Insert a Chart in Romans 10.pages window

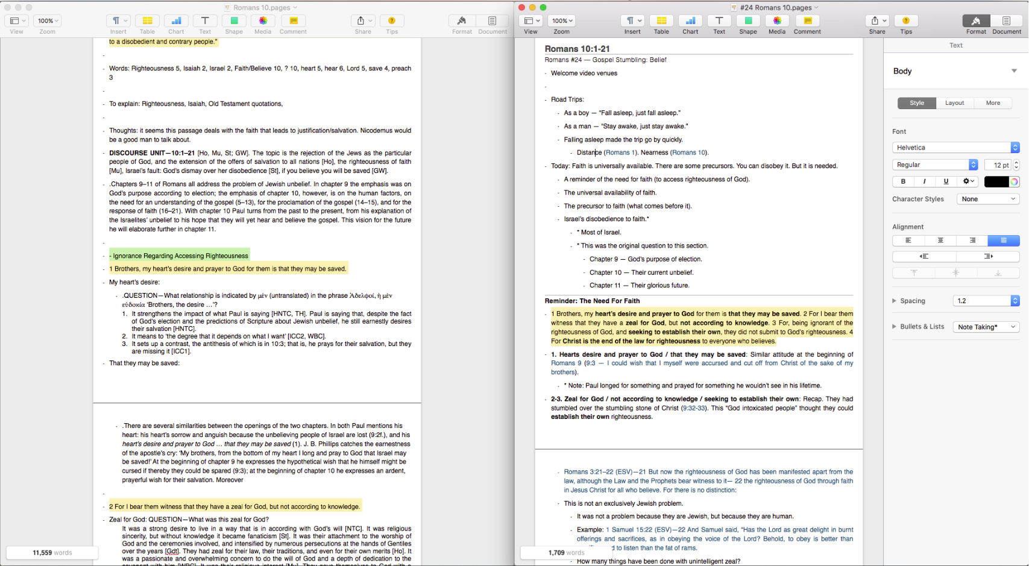click(x=176, y=20)
